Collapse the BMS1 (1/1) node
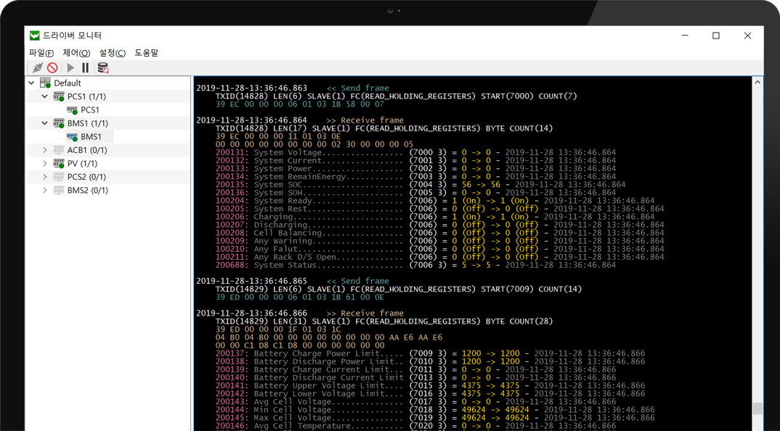This screenshot has height=431, width=780. coord(45,123)
